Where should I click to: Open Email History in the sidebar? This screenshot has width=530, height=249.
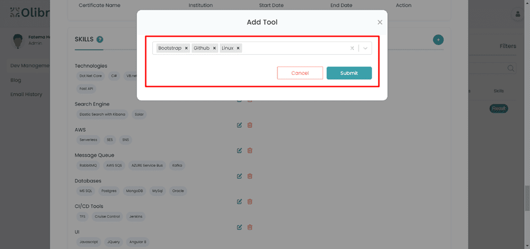coord(26,94)
